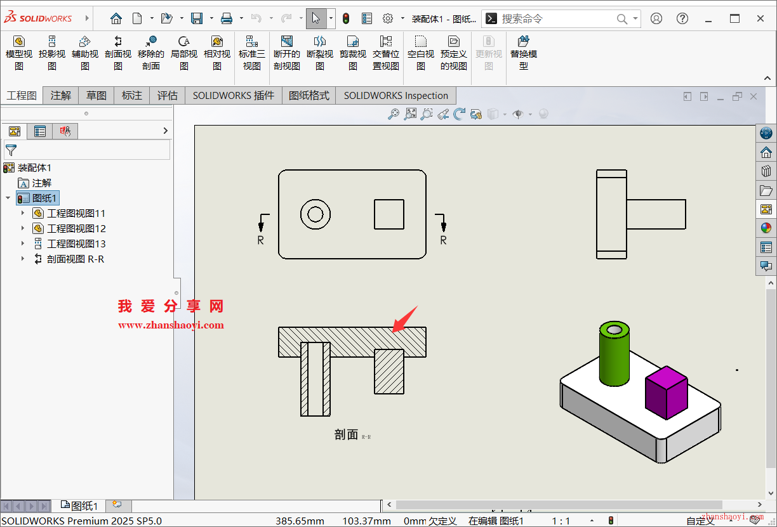Viewport: 777px width, 527px height.
Task: Click the Zoom to Fit icon
Action: tap(410, 114)
